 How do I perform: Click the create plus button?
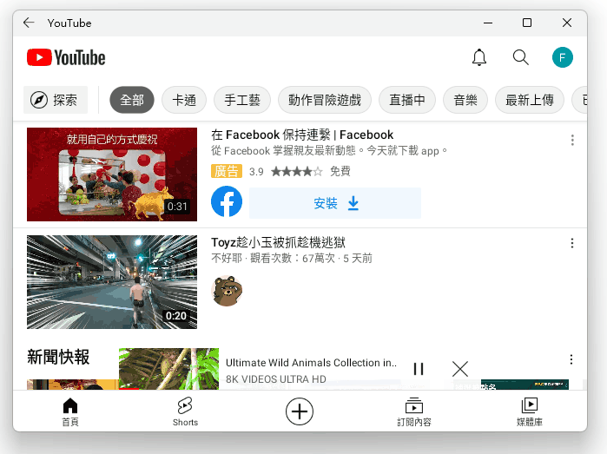[x=300, y=411]
